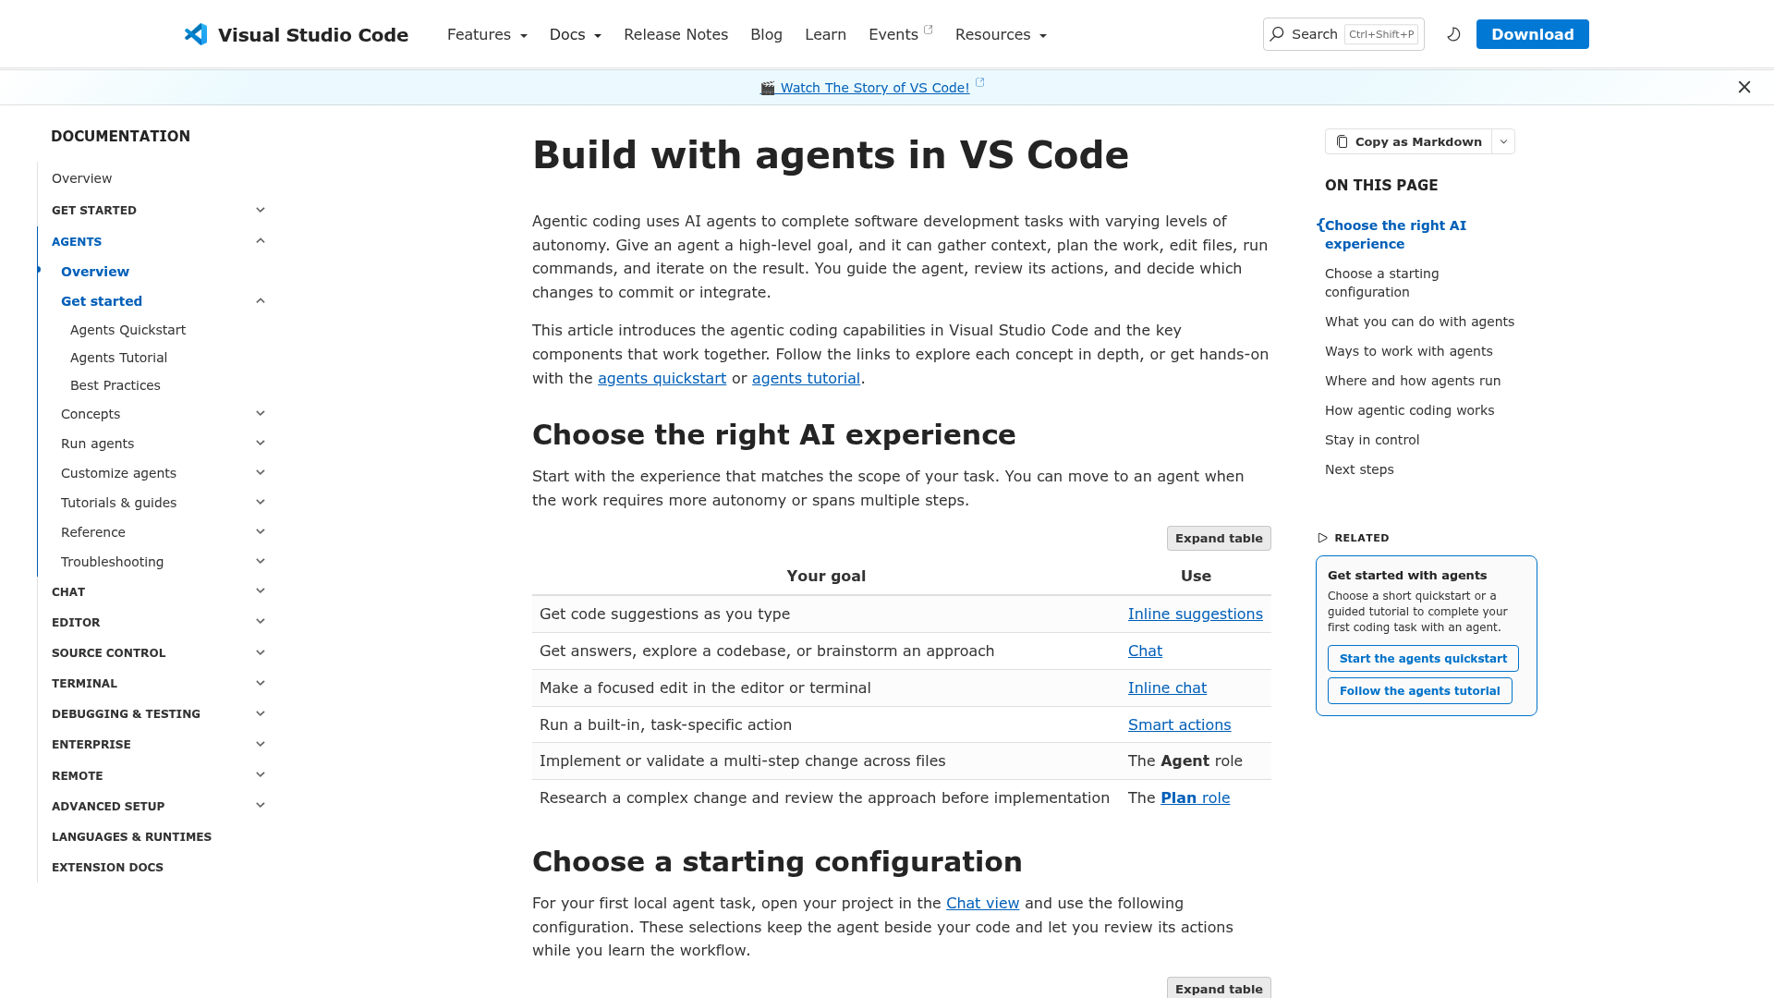Viewport: 1774px width, 998px height.
Task: Open LANGUAGES & RUNTIMES docs
Action: click(x=131, y=837)
